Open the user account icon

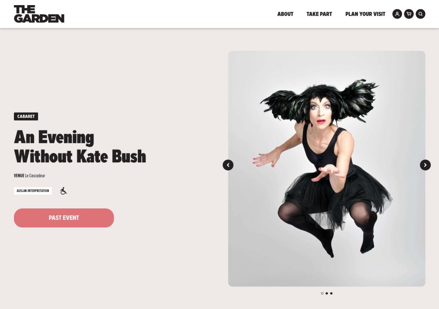tap(397, 14)
